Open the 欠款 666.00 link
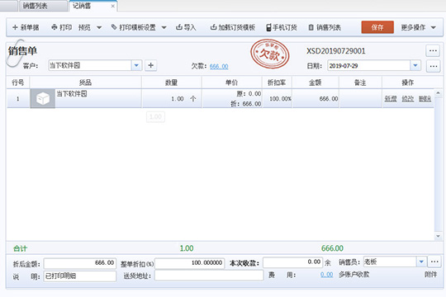 pos(219,66)
